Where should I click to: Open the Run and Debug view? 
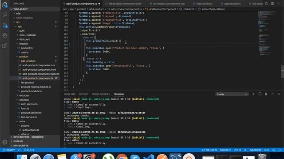click(x=5, y=35)
